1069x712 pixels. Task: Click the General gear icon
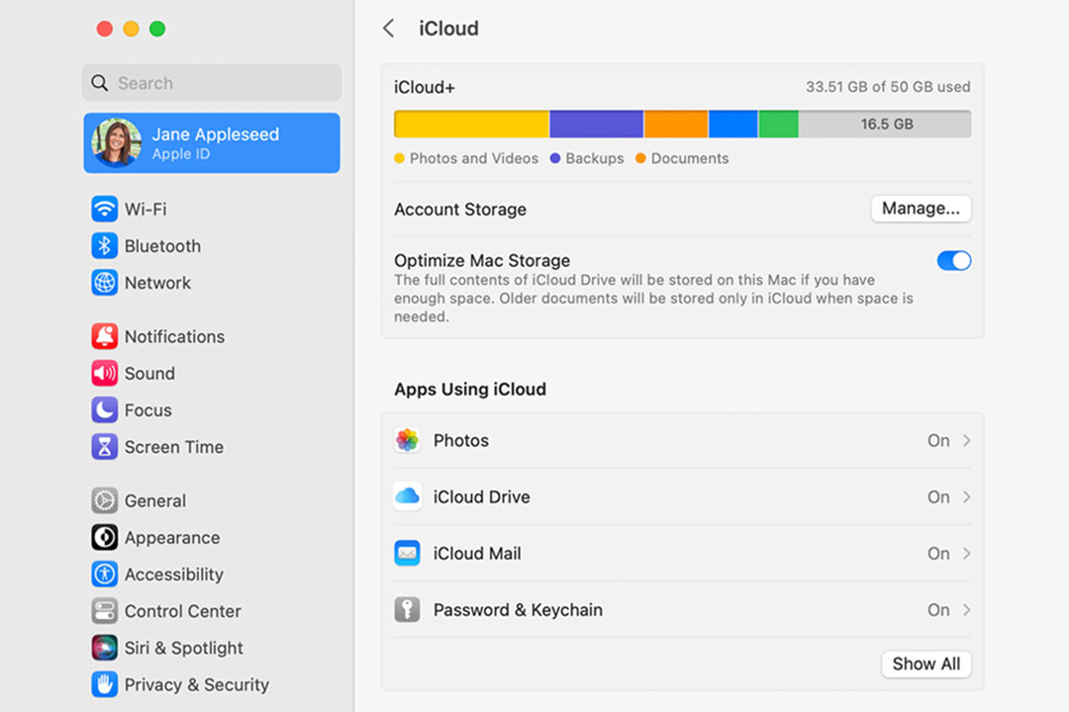pyautogui.click(x=104, y=500)
